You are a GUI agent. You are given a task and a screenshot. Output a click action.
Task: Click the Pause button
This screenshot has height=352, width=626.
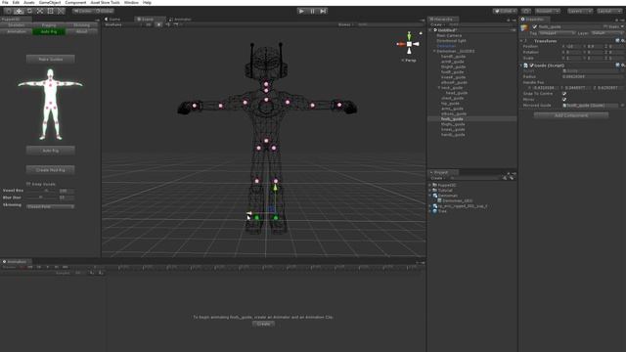tap(313, 11)
